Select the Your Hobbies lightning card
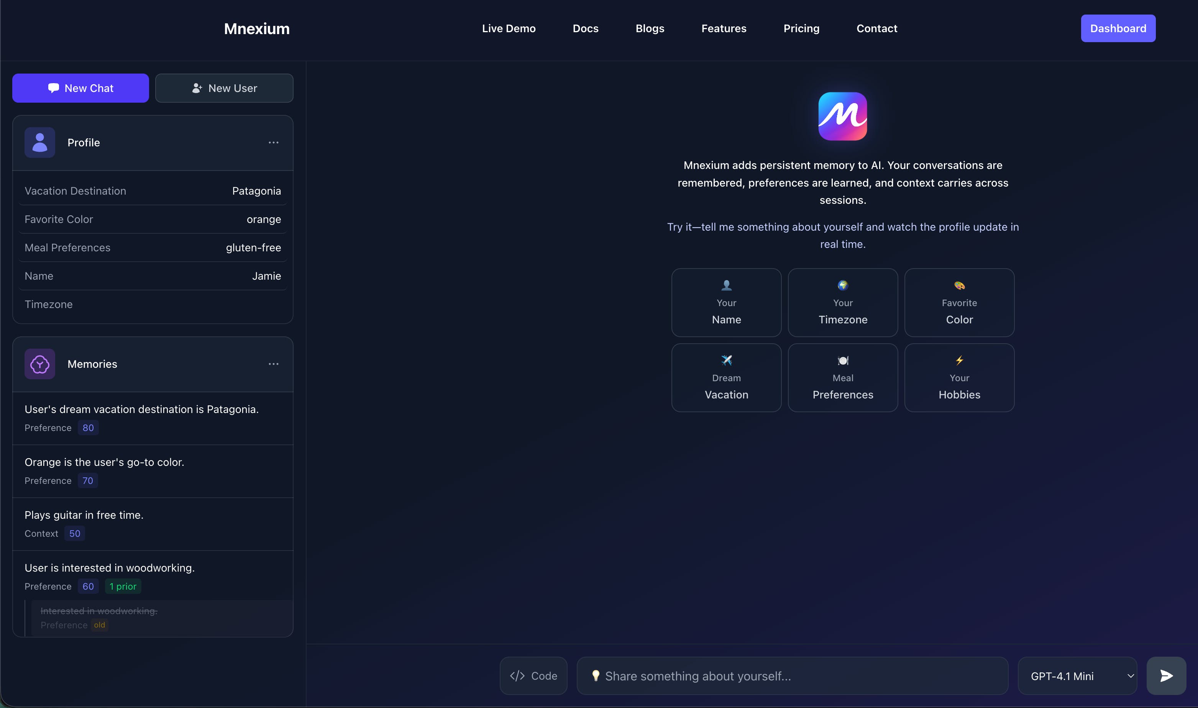Image resolution: width=1198 pixels, height=708 pixels. [959, 377]
